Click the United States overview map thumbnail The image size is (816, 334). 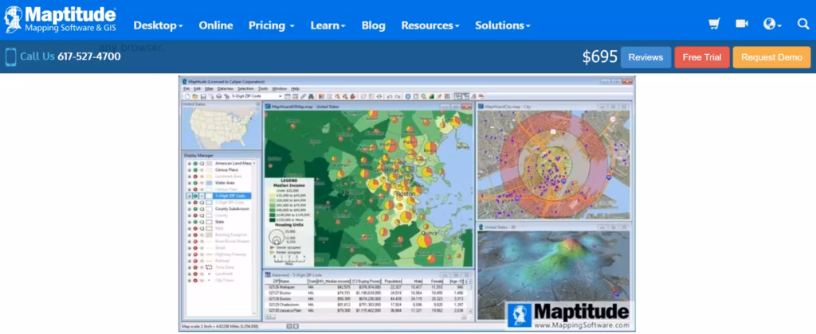(221, 129)
